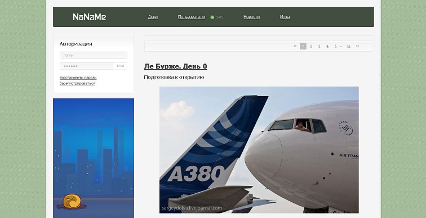Go to page 3 of the pagination

[319, 46]
